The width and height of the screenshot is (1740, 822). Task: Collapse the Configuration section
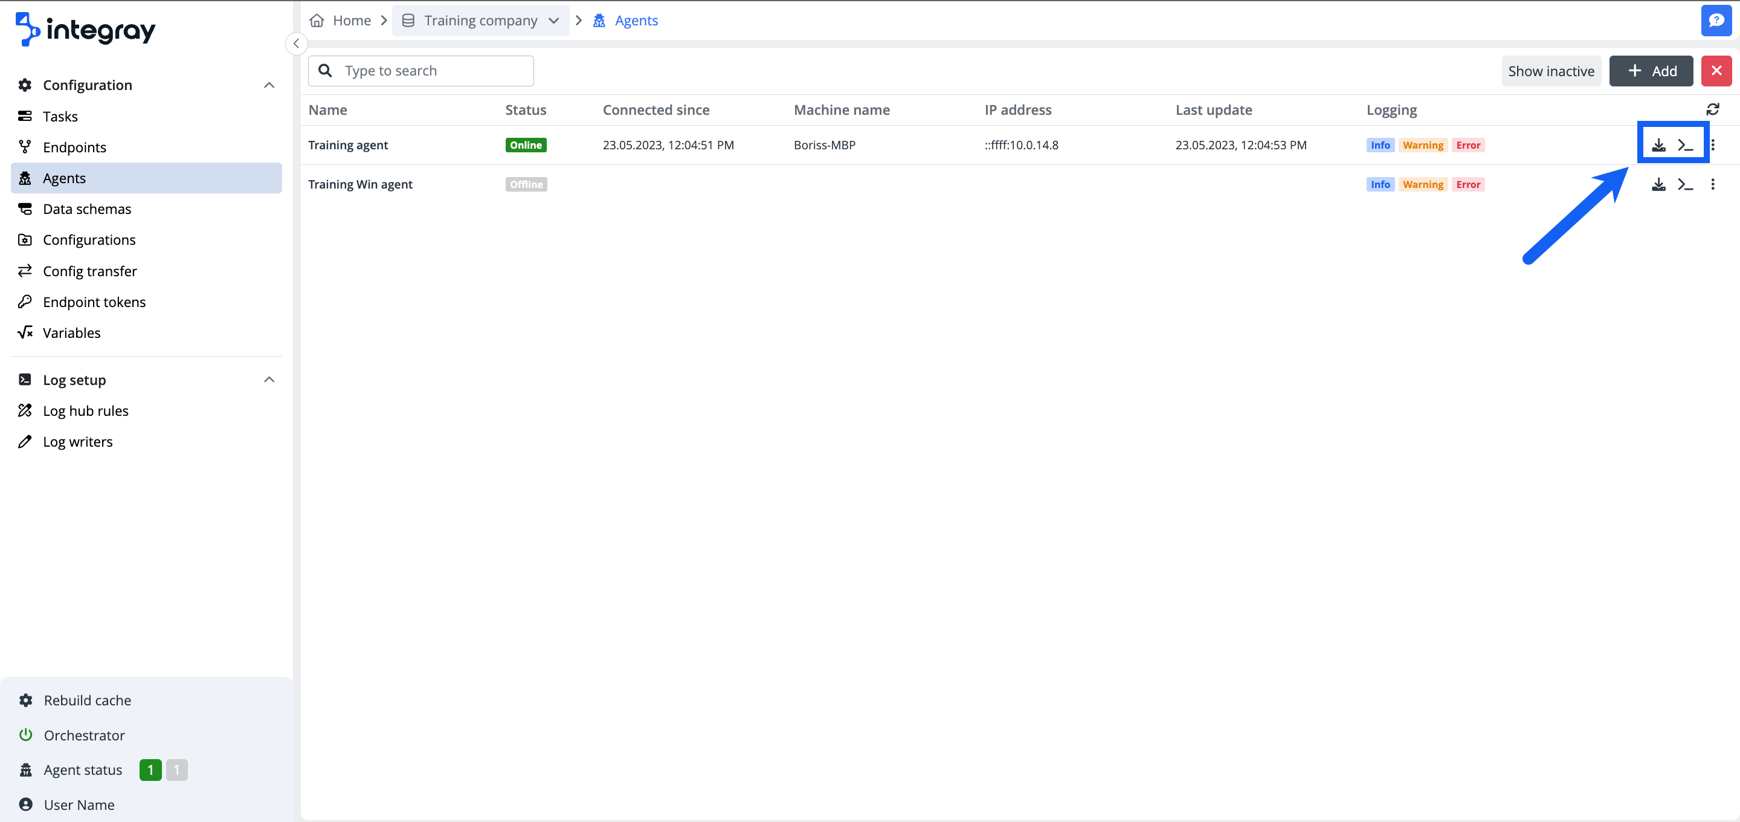(x=269, y=85)
